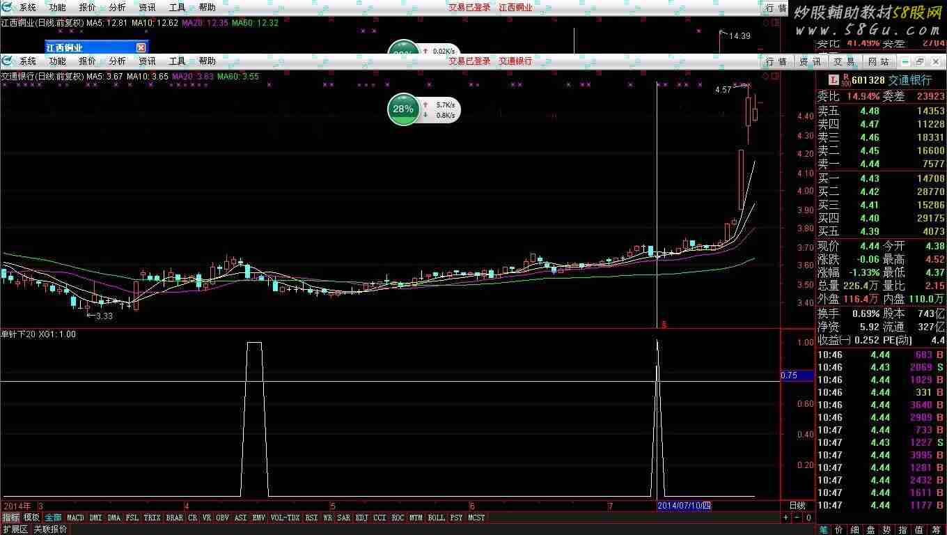Open 资讯 menu in the 交通银行 window
This screenshot has width=947, height=535.
pyautogui.click(x=148, y=61)
